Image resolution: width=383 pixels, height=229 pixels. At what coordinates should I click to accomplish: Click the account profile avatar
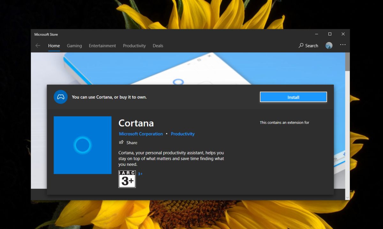pos(329,45)
